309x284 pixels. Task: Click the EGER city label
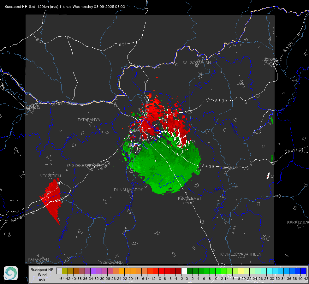[242, 83]
